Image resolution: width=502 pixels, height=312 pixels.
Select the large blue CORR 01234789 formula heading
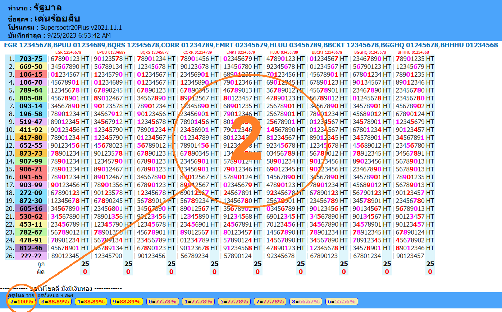coord(187,45)
